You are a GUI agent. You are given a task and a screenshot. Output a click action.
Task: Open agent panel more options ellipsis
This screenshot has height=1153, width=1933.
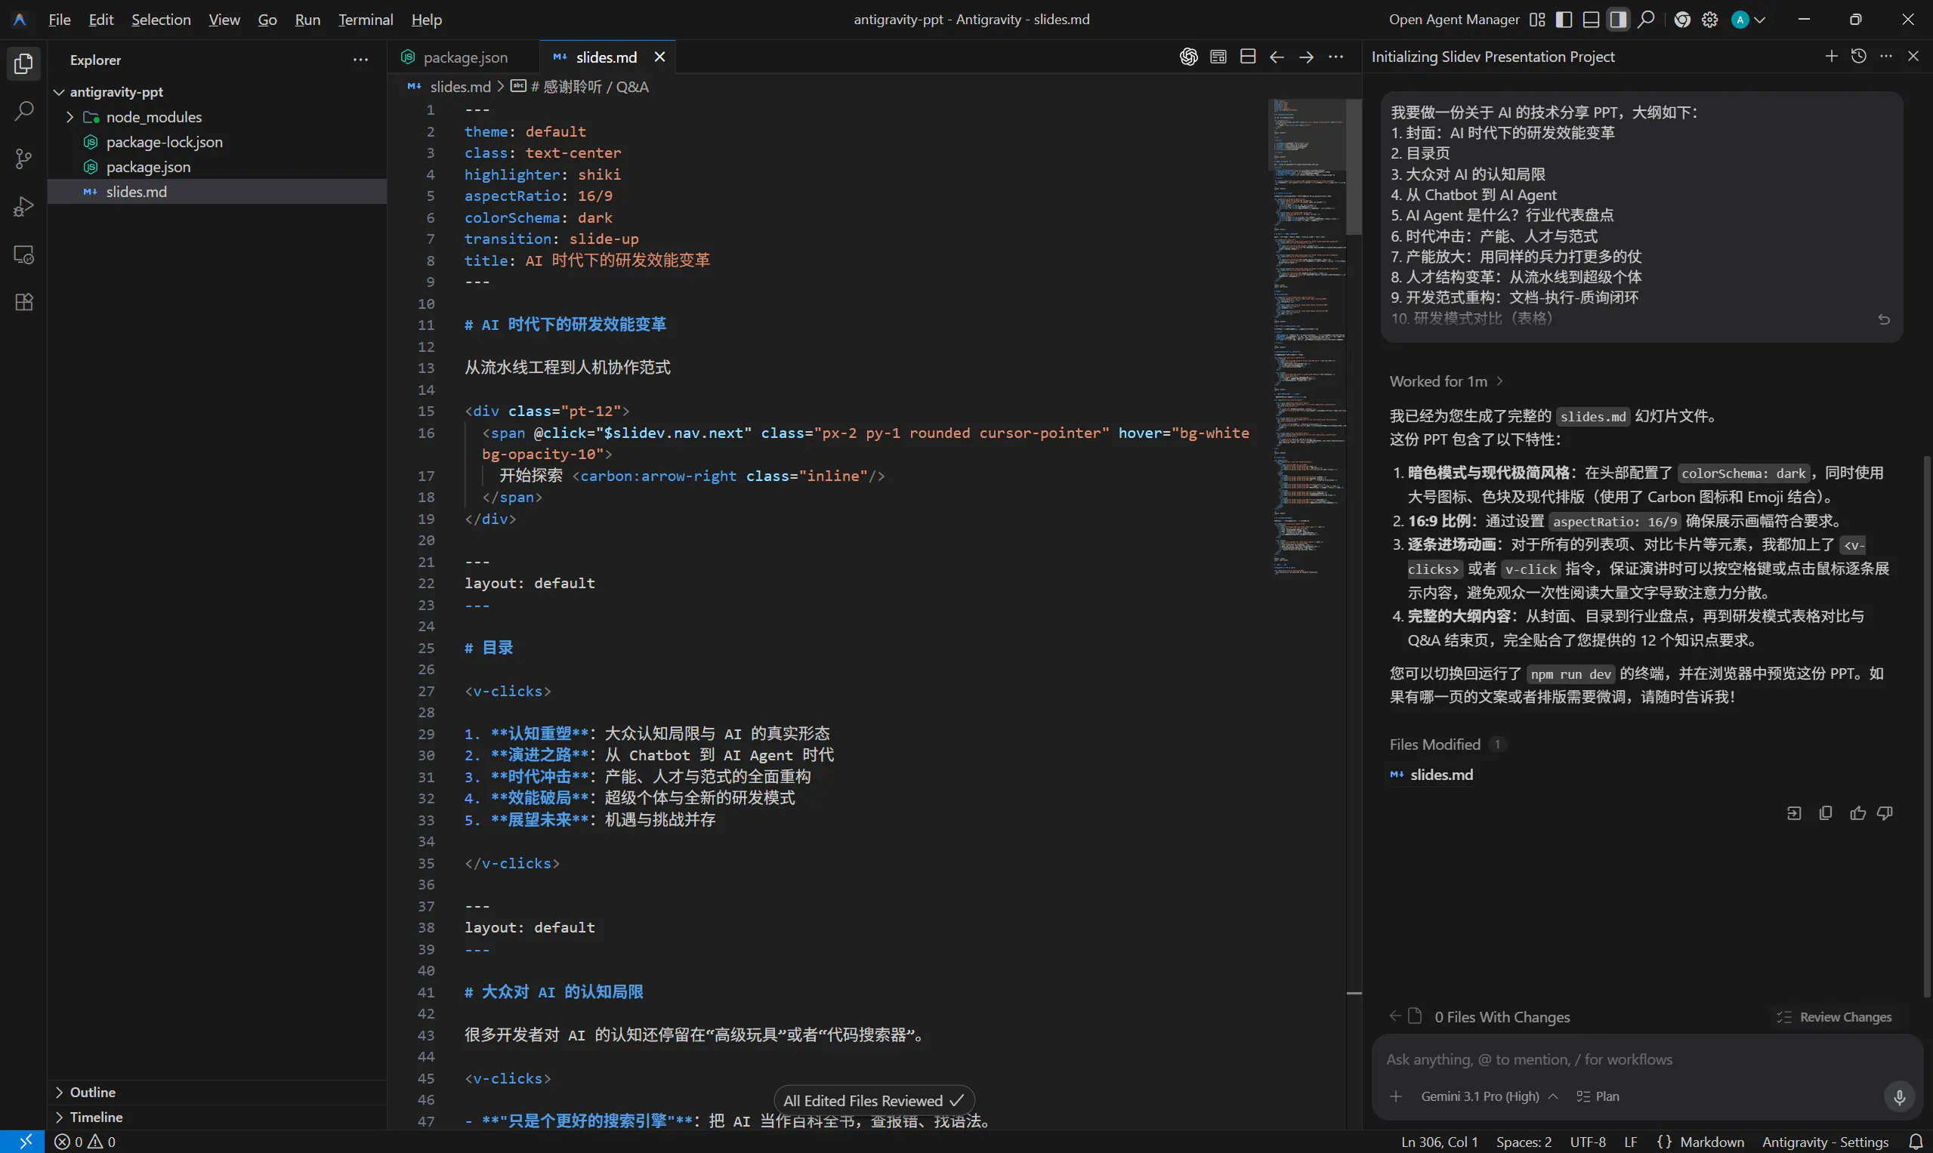pos(1885,56)
